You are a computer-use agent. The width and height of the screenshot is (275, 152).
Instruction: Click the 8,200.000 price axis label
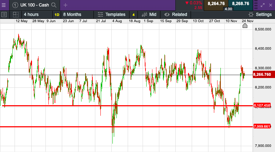pos(263,87)
